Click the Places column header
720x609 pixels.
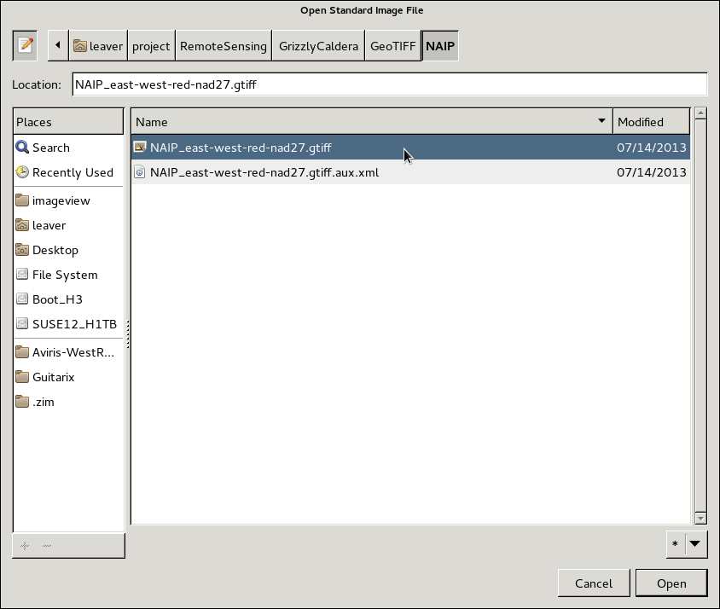coord(68,122)
